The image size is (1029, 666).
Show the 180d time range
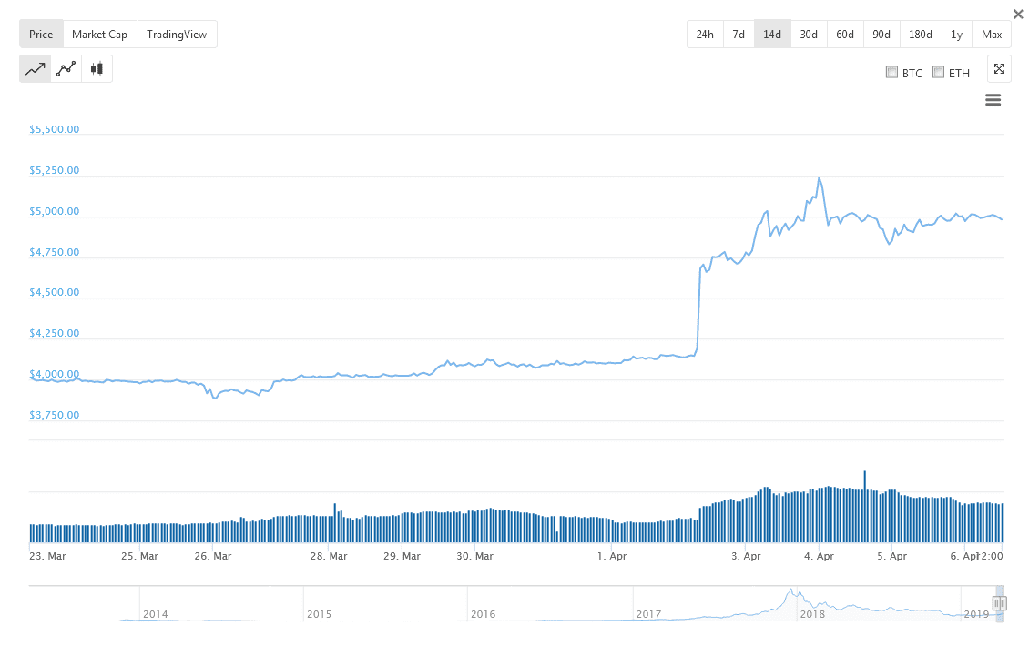pos(920,34)
